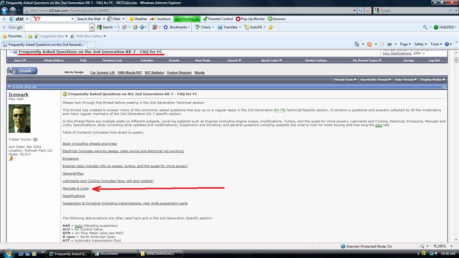Click the Print icon in command bar
Screen dimensions: 459x258
tap(389, 44)
